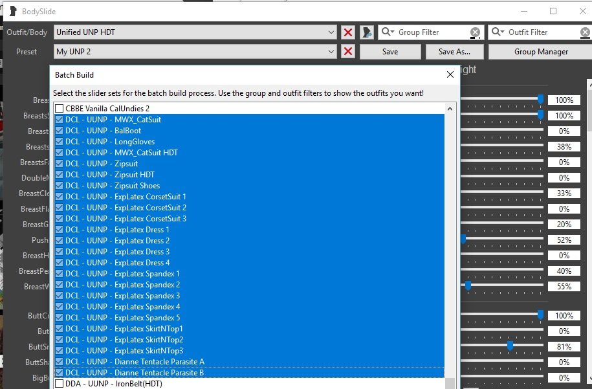Select DCL - UUNP - ExpLatex CorsetSuit 2 row
The image size is (592, 389).
point(249,208)
